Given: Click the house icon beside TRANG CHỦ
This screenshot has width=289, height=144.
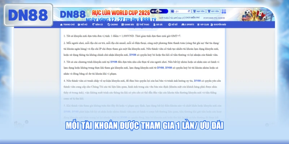Looking at the screenshot, I should click(61, 24).
